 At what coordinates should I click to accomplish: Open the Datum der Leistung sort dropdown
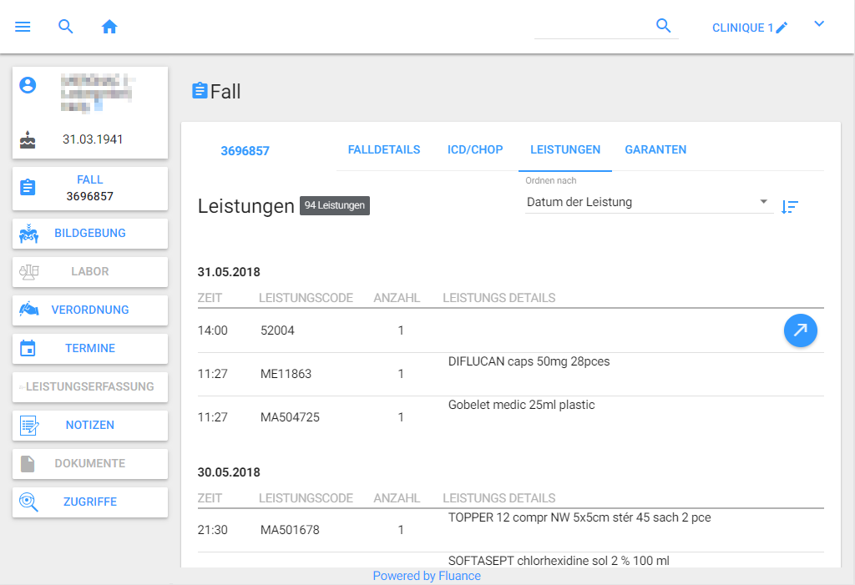(647, 202)
